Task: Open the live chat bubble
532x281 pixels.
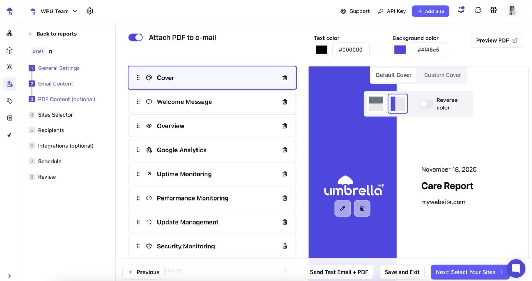Action: click(x=516, y=269)
